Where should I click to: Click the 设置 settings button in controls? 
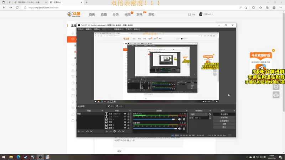[224, 124]
